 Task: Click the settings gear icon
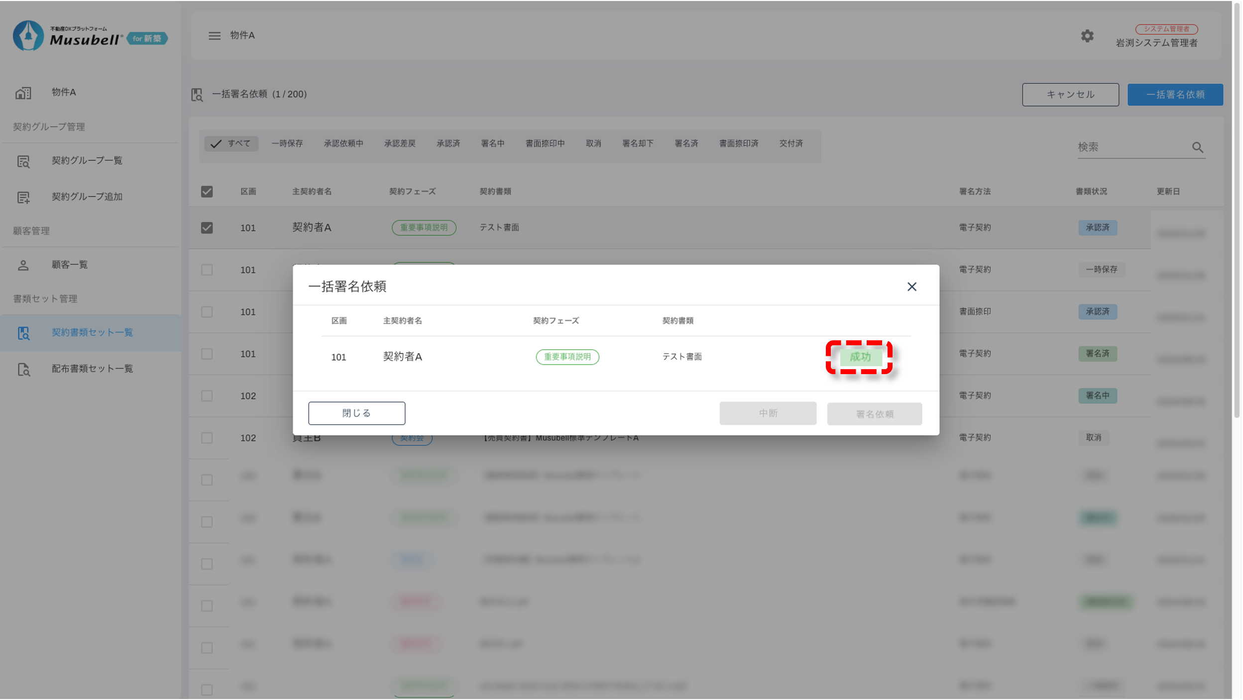click(1087, 36)
